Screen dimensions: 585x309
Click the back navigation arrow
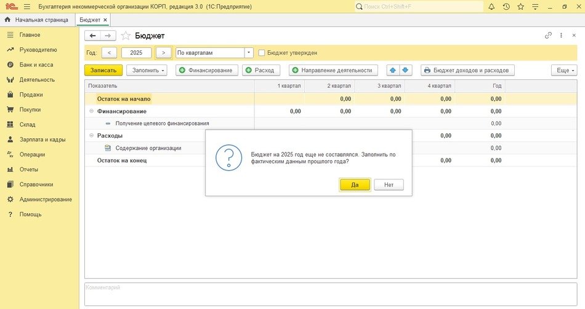point(93,36)
